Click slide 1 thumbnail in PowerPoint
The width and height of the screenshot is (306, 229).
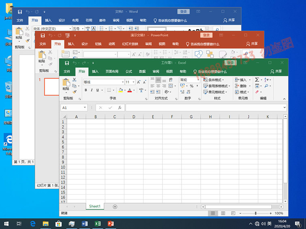pos(52,87)
